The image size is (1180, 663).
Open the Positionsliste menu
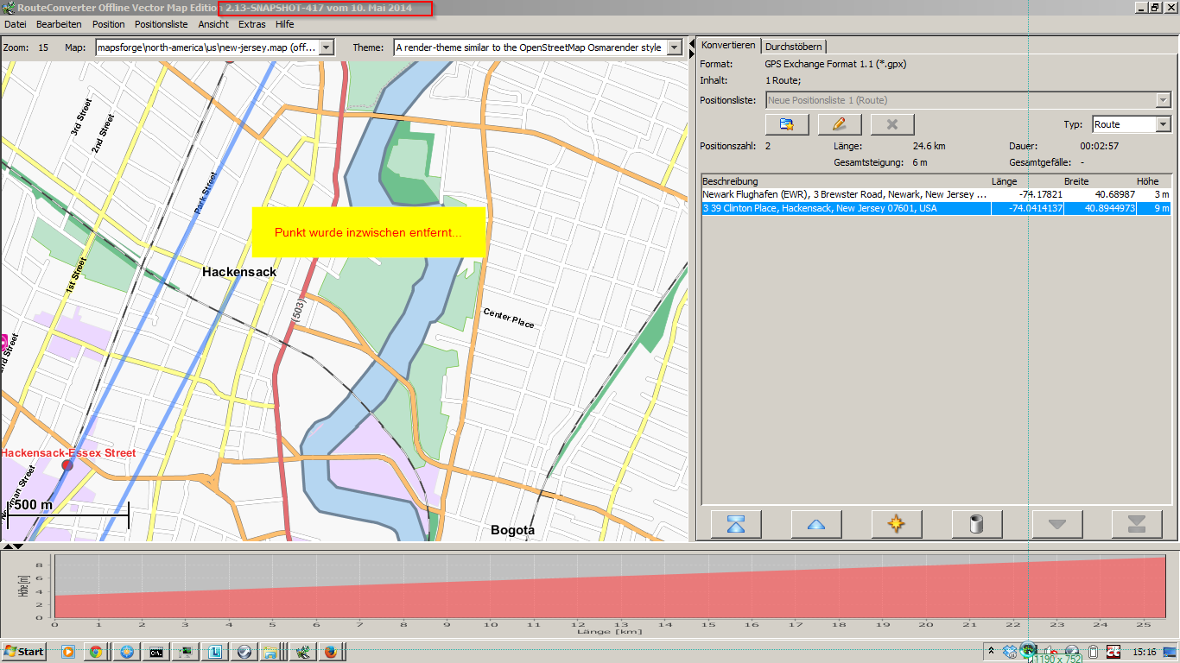[161, 24]
